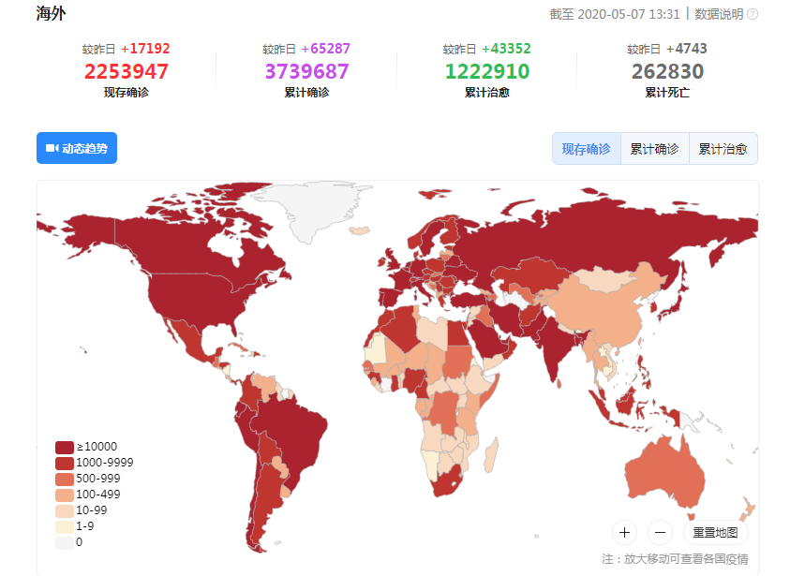Select Kazakhstan on the map
The image size is (790, 576).
pyautogui.click(x=534, y=274)
